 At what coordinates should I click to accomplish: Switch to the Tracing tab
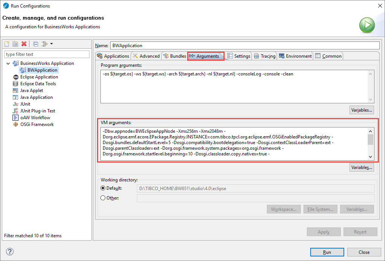coord(265,56)
